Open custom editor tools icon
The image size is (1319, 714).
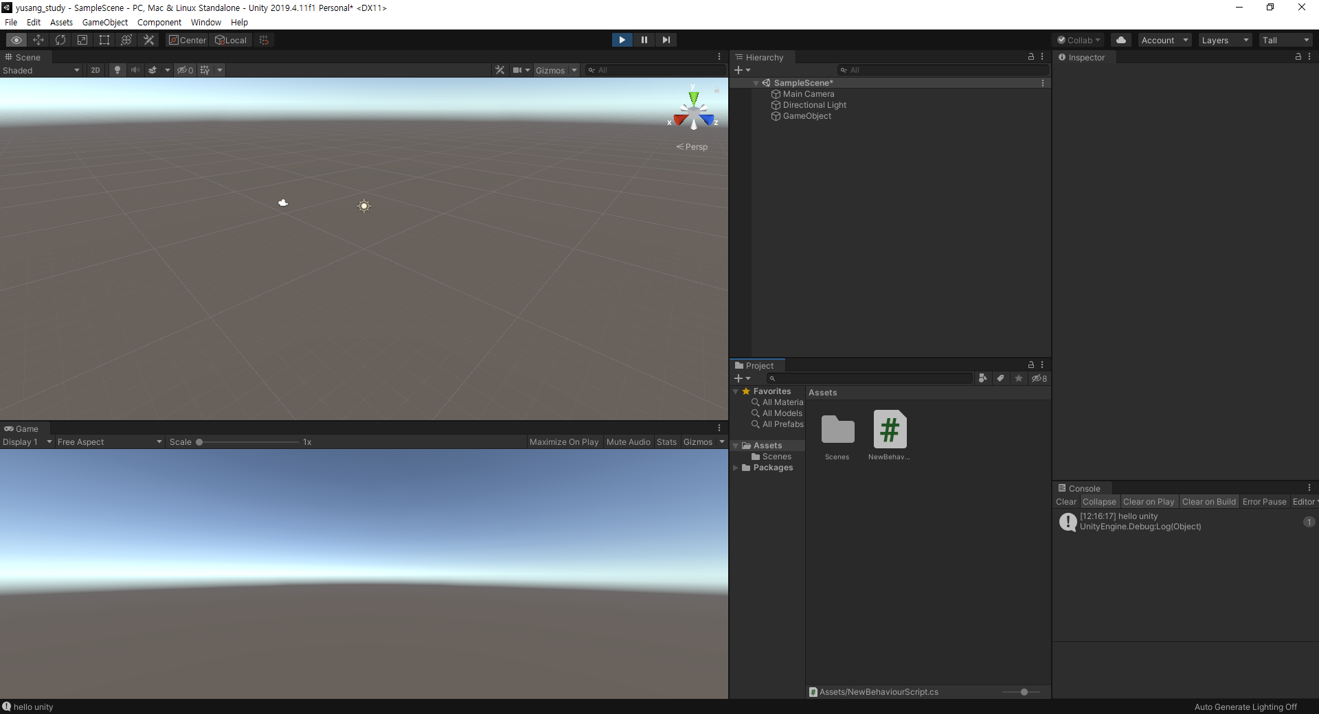tap(148, 40)
